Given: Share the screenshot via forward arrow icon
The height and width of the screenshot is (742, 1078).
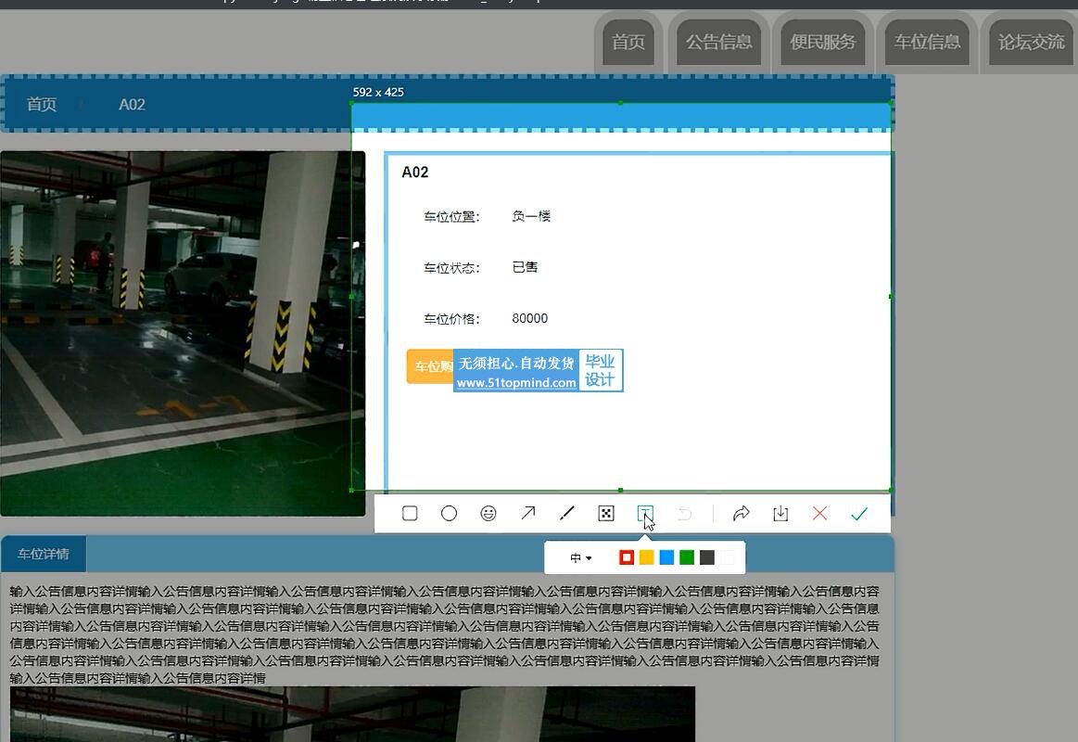Looking at the screenshot, I should tap(742, 514).
